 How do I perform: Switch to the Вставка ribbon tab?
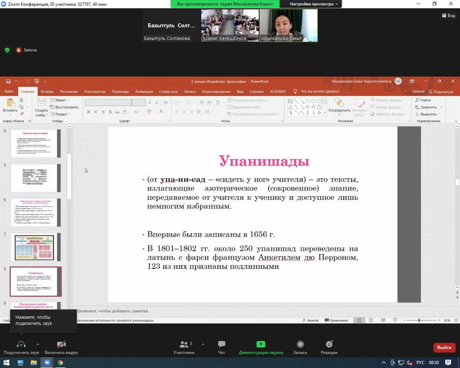(x=47, y=92)
